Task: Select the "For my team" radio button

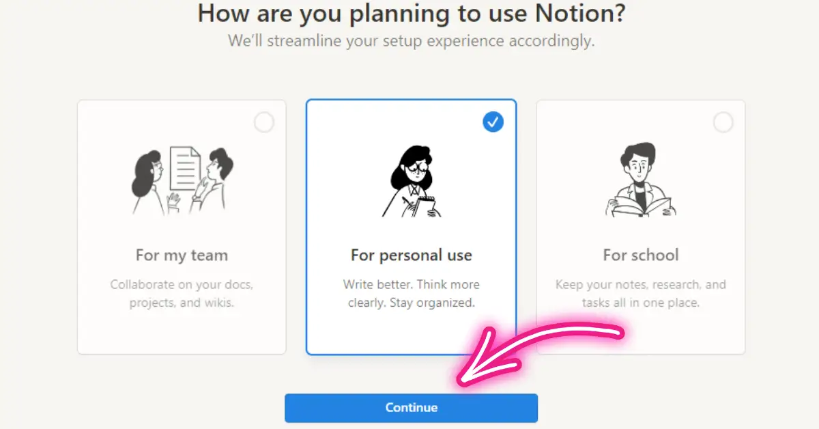Action: click(x=264, y=122)
